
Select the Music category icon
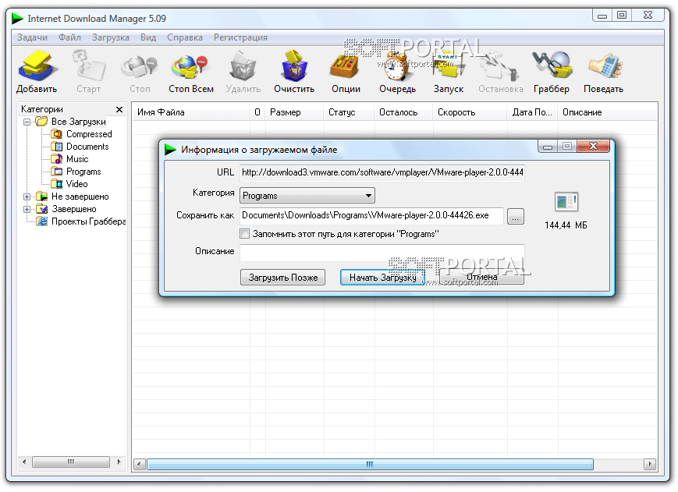pyautogui.click(x=57, y=159)
